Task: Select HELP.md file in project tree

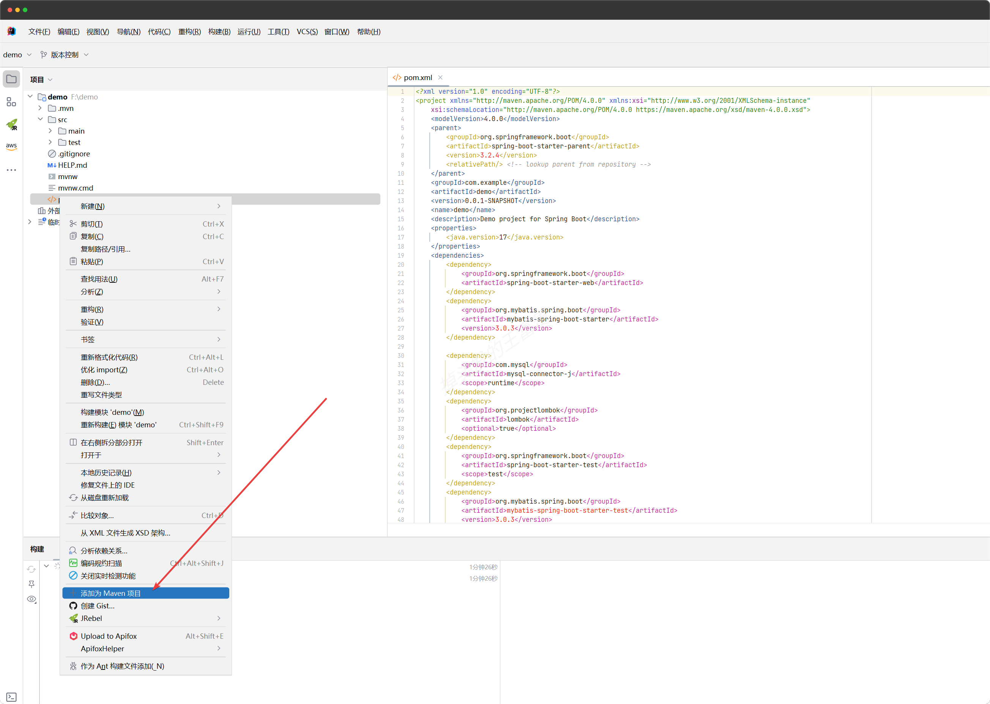Action: (x=73, y=165)
